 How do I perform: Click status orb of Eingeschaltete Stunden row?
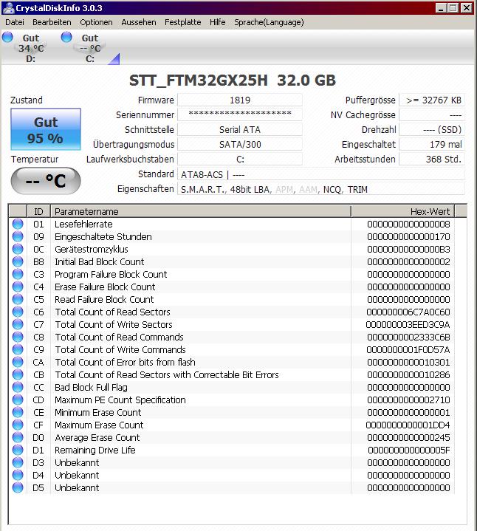click(18, 237)
